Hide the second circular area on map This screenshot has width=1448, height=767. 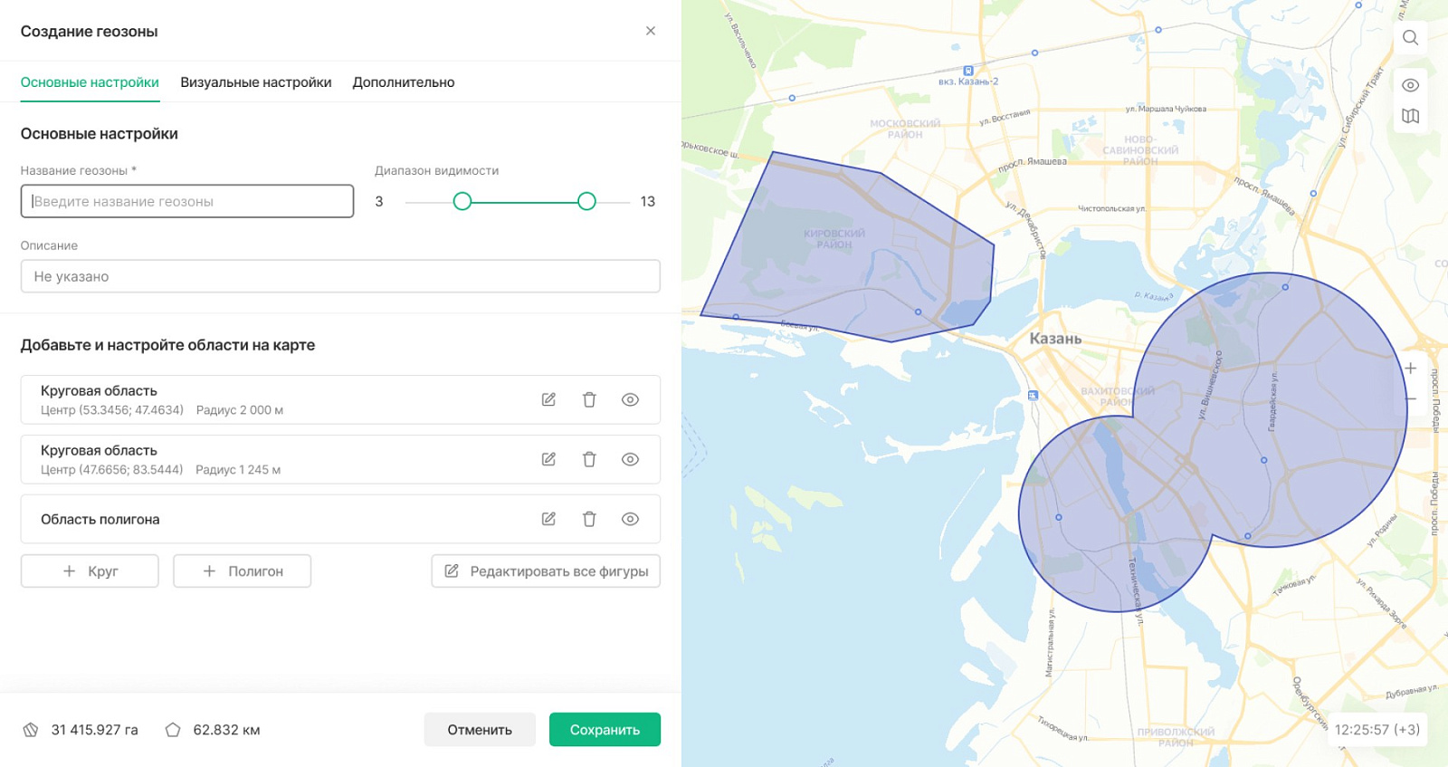click(630, 459)
